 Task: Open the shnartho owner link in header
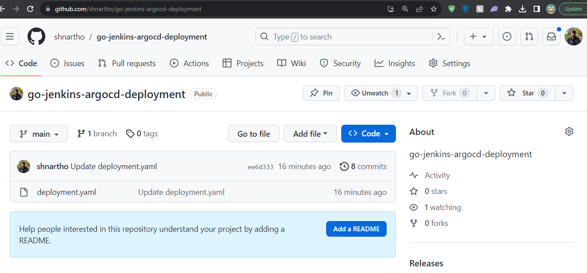click(x=69, y=37)
